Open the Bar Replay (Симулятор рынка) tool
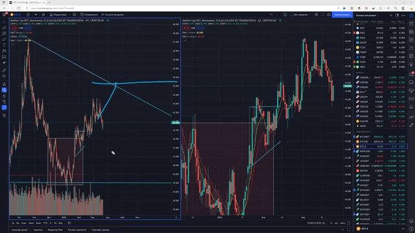The width and height of the screenshot is (415, 233). (x=112, y=15)
